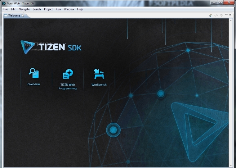Select the Welcome tab
Image resolution: width=236 pixels, height=168 pixels.
tap(14, 15)
